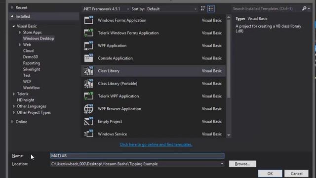Collapse the Visual Basic tree node
The image size is (316, 178).
click(13, 26)
